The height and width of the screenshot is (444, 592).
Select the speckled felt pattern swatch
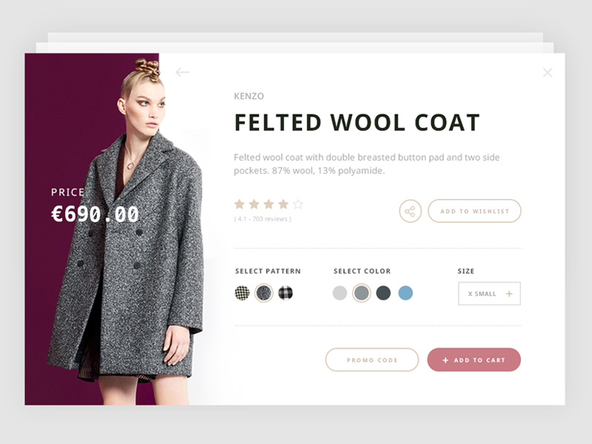coord(263,293)
